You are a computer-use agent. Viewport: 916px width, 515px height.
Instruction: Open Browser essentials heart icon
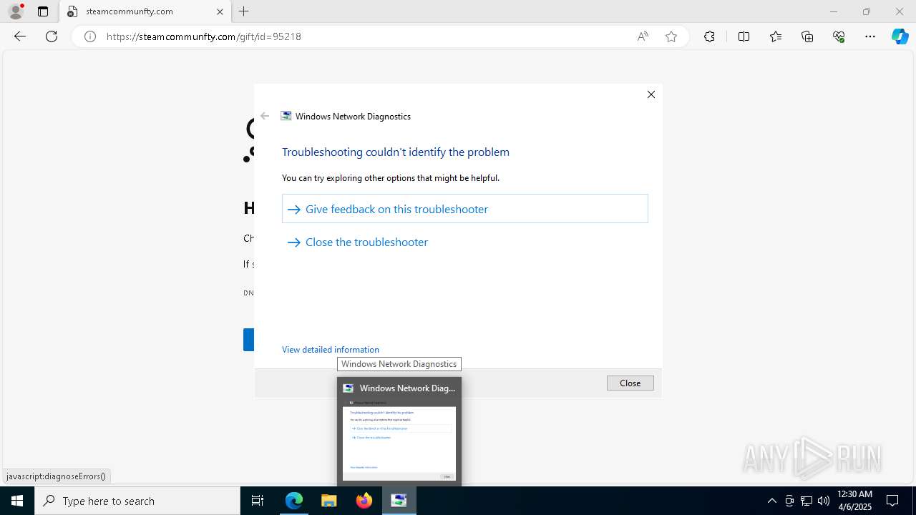[x=839, y=36]
